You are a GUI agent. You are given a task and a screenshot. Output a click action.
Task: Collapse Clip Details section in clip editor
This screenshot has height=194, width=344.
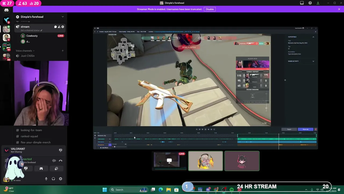click(313, 37)
